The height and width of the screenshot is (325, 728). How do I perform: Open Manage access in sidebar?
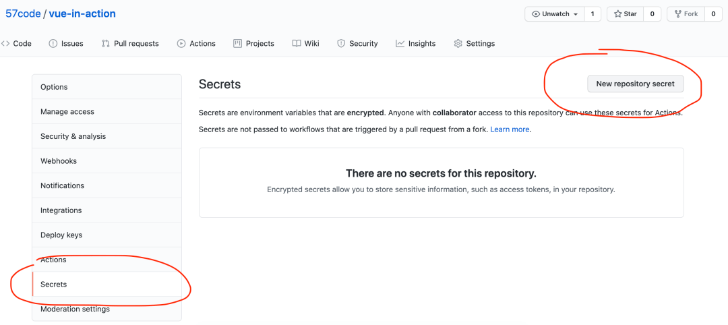pos(67,112)
